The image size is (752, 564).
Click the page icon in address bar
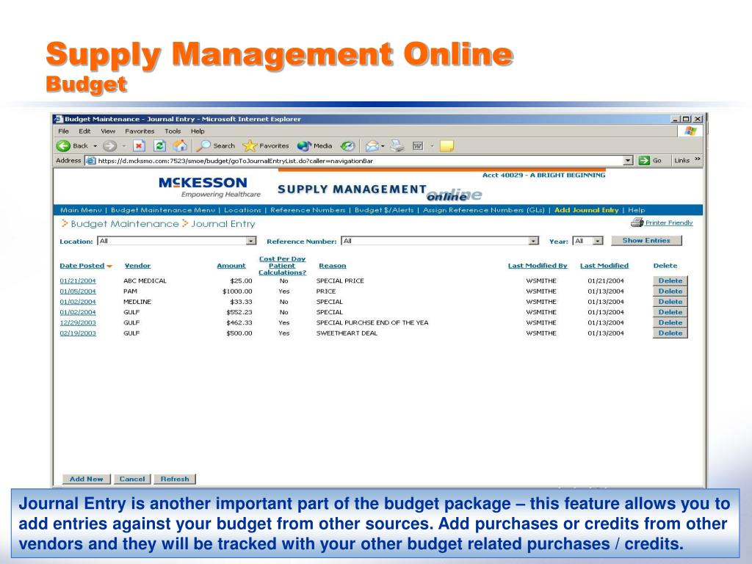[91, 161]
